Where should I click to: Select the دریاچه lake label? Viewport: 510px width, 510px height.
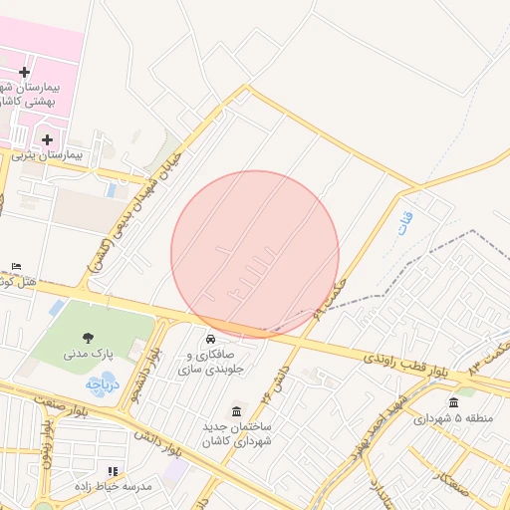pyautogui.click(x=103, y=384)
